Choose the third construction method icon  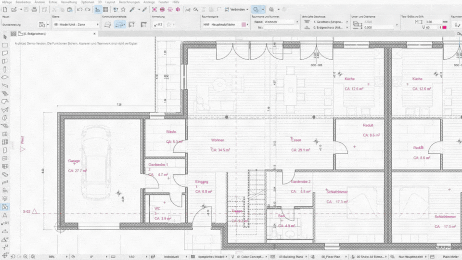click(x=132, y=25)
